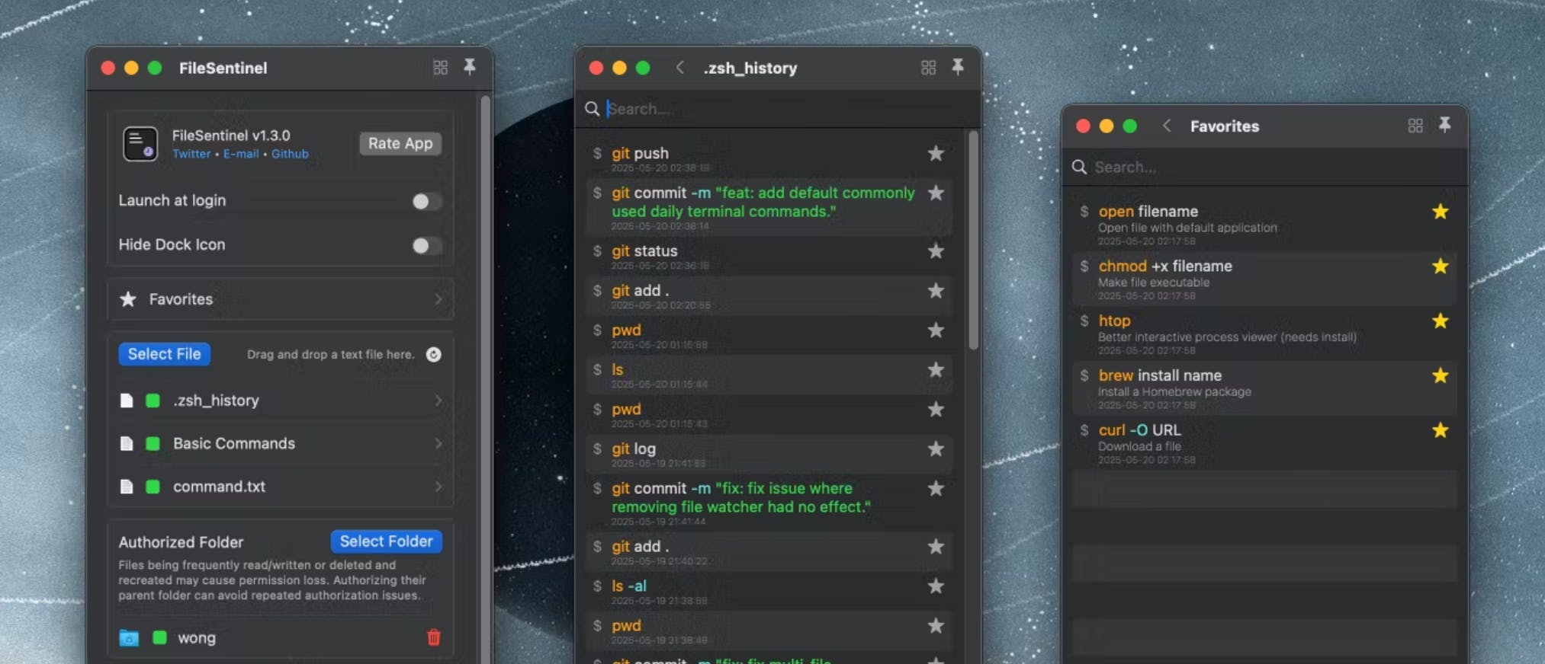Click 'Install a Homebrew package' description
Viewport: 1545px width, 664px height.
pyautogui.click(x=1174, y=392)
